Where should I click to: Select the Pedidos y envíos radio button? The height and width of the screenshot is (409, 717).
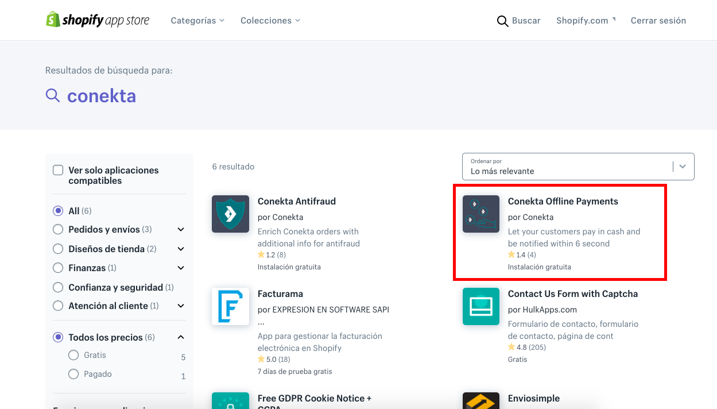pos(58,229)
